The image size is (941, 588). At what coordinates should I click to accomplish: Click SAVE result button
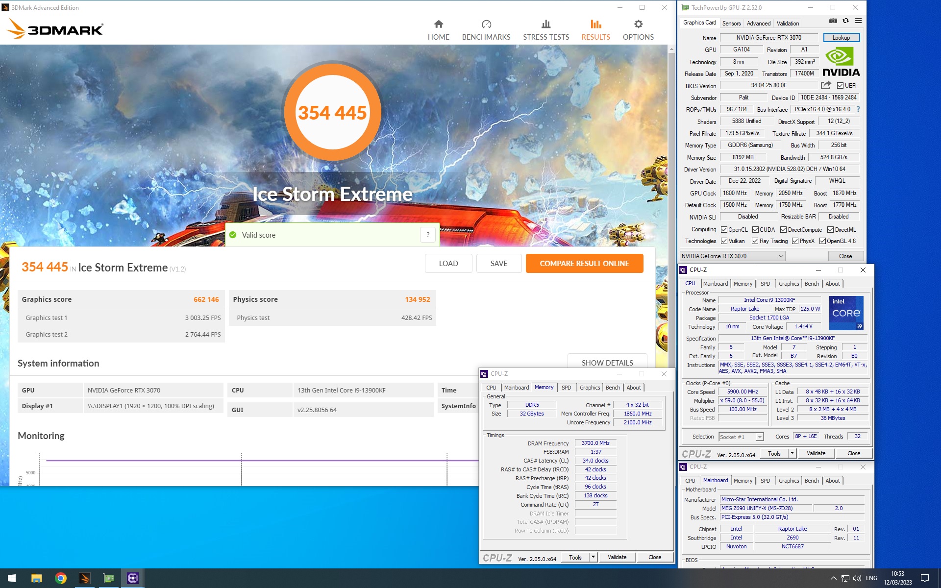[499, 264]
